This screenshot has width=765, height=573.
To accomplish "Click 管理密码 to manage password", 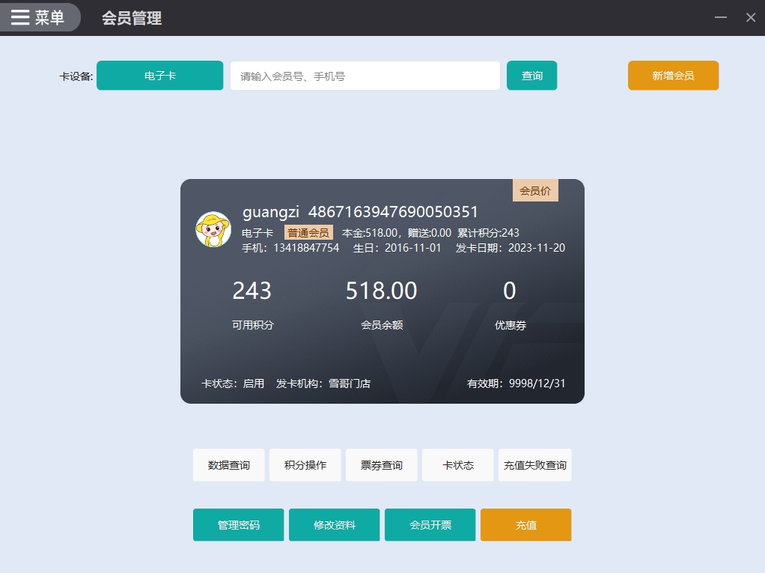I will 239,525.
